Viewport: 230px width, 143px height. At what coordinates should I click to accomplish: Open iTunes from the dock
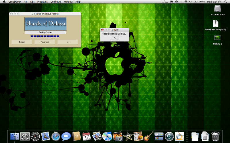(x=107, y=136)
